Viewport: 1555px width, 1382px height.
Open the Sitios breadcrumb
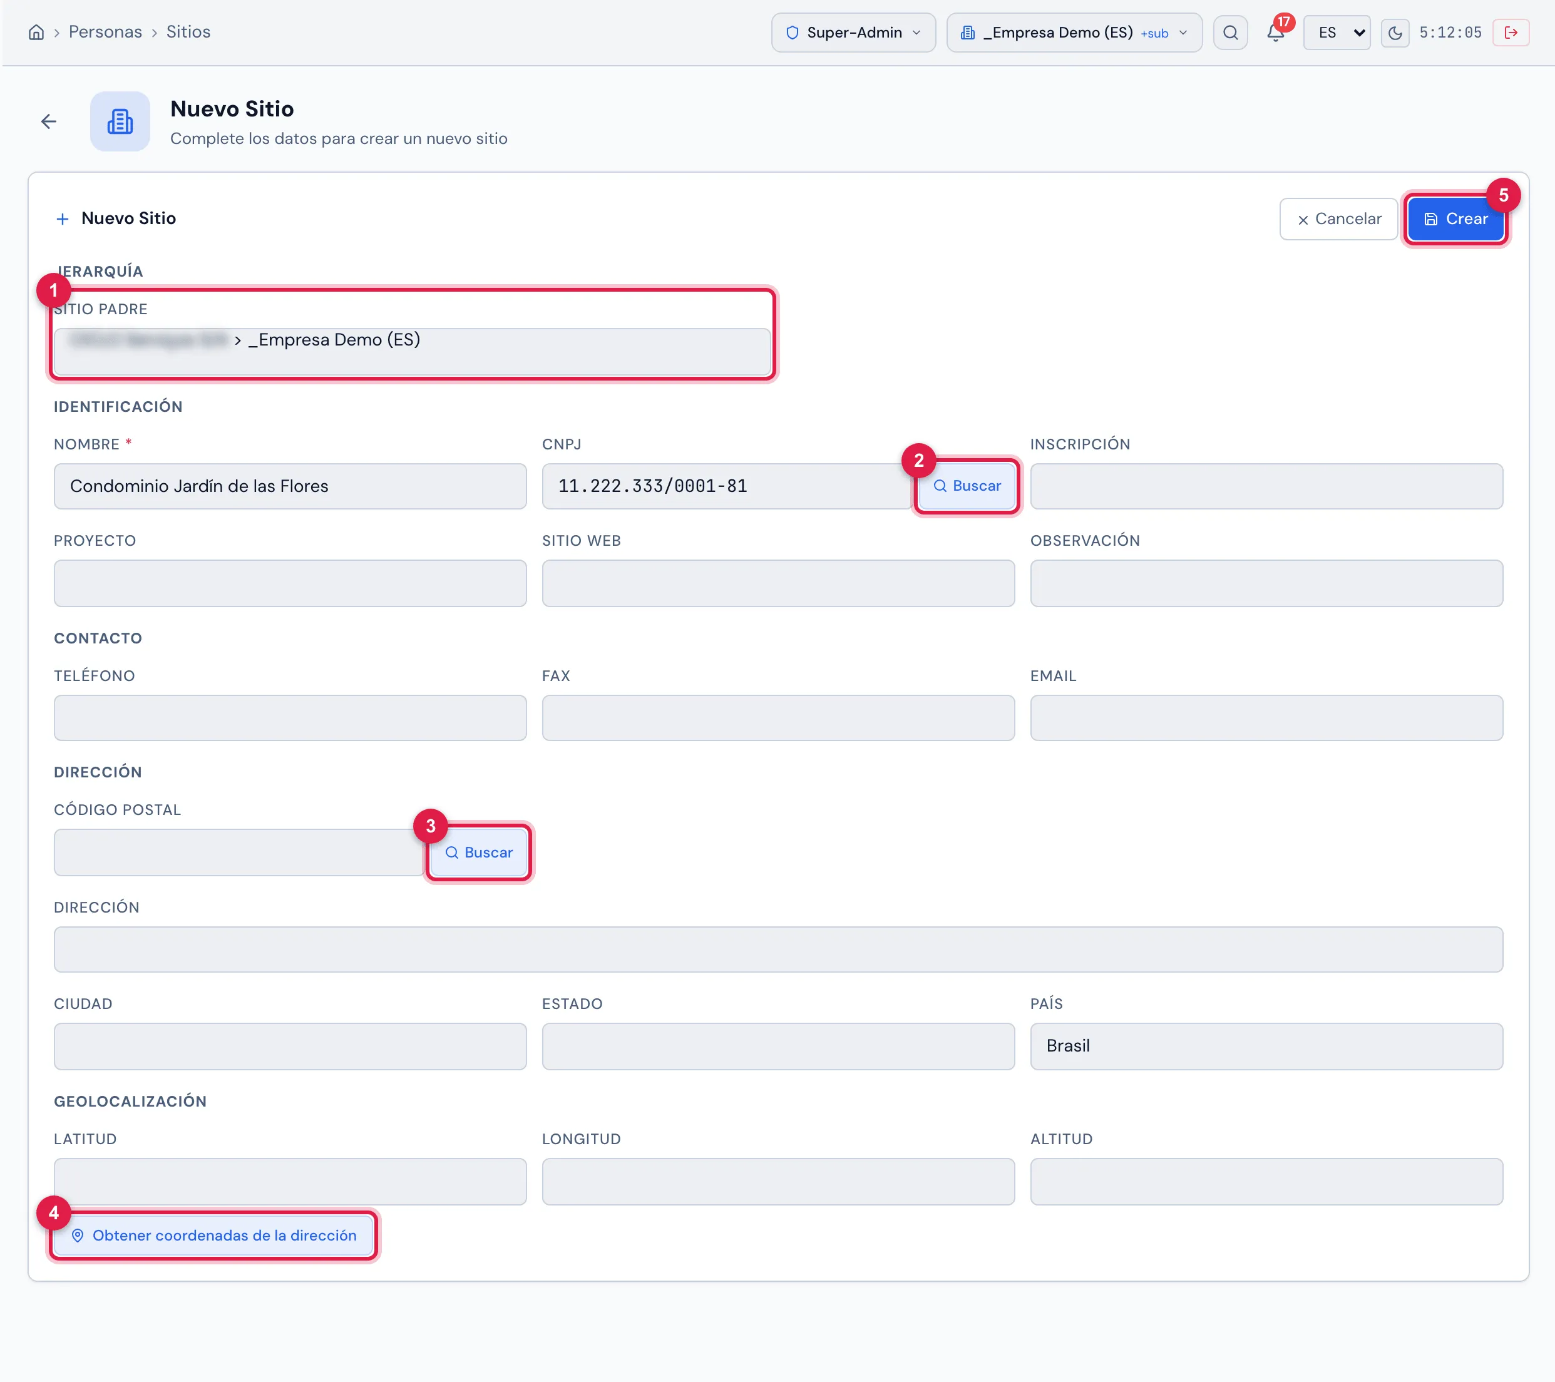click(x=188, y=32)
